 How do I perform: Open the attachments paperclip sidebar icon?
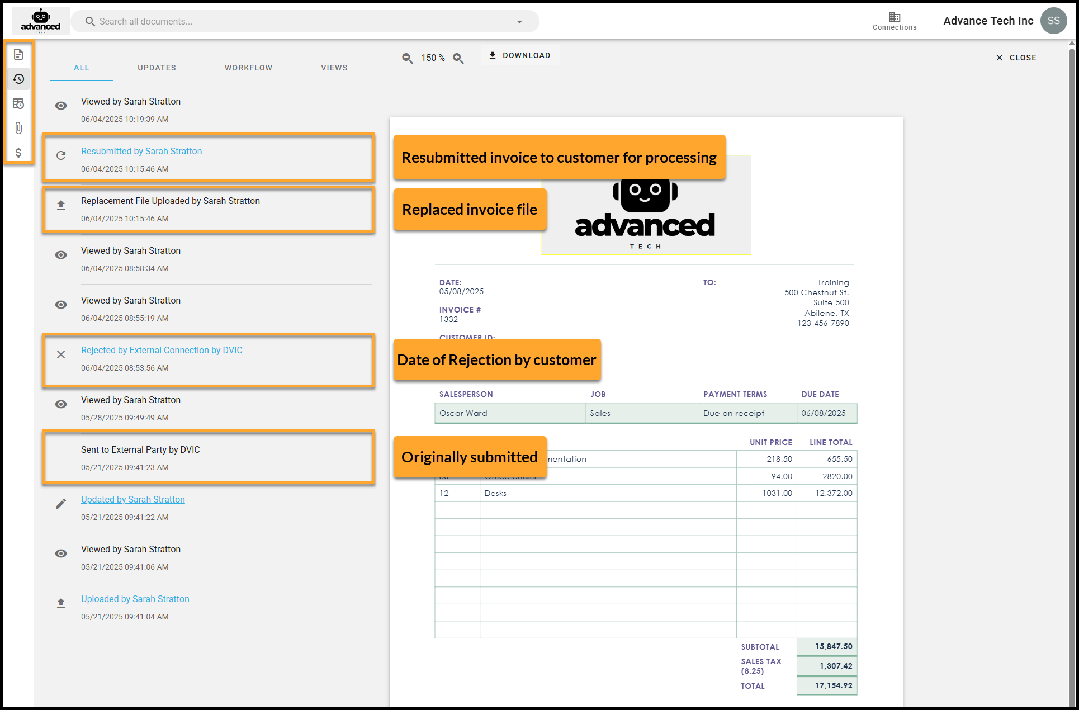18,128
